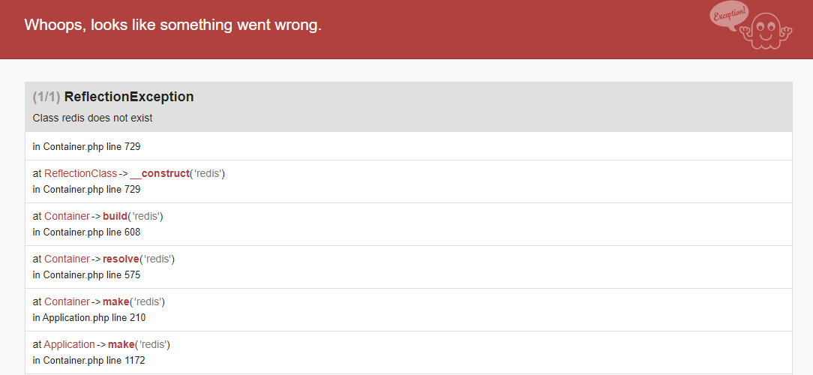The width and height of the screenshot is (813, 375).
Task: Click Application in the last trace line
Action: coord(70,344)
